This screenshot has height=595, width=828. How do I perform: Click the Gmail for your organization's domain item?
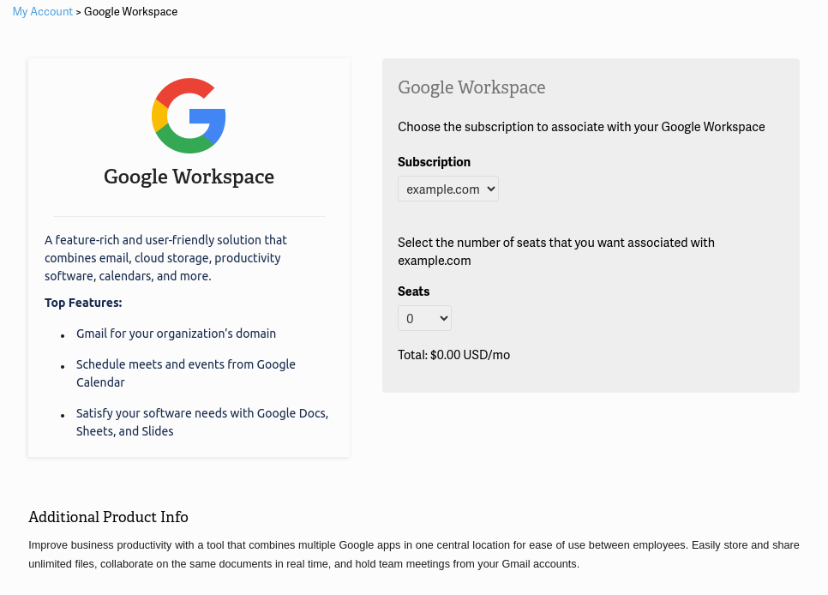click(176, 334)
